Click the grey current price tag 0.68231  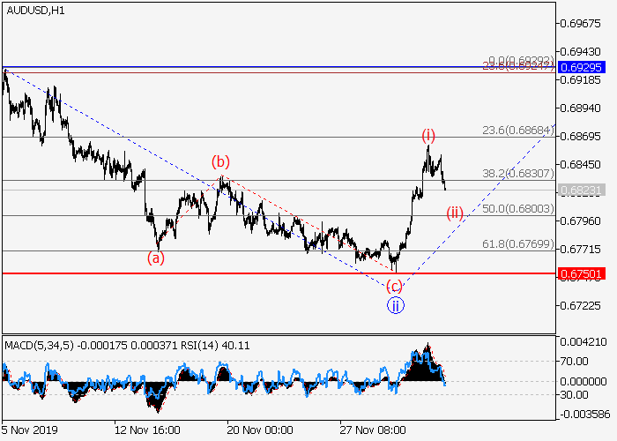click(580, 190)
